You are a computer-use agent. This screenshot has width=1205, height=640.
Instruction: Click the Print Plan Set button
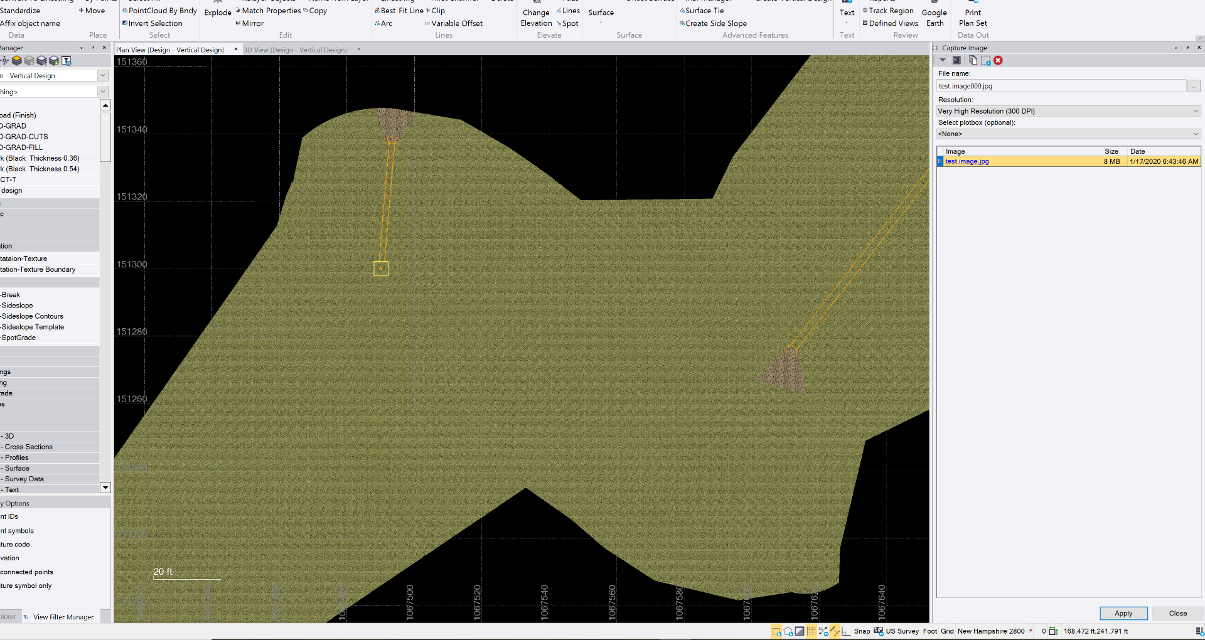pos(973,18)
